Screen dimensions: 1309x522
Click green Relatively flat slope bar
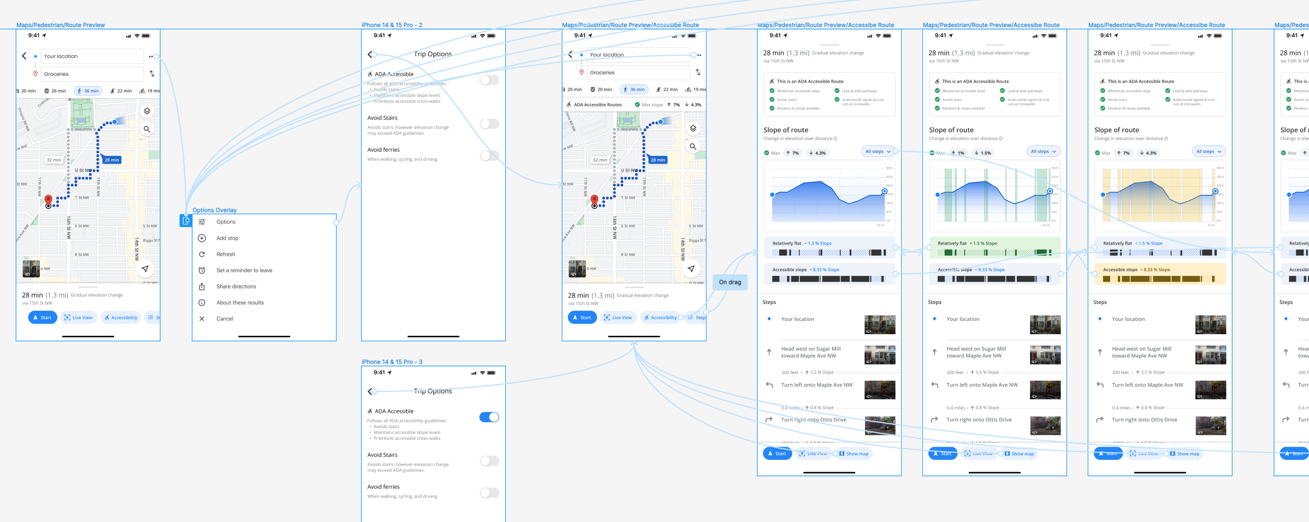[994, 248]
